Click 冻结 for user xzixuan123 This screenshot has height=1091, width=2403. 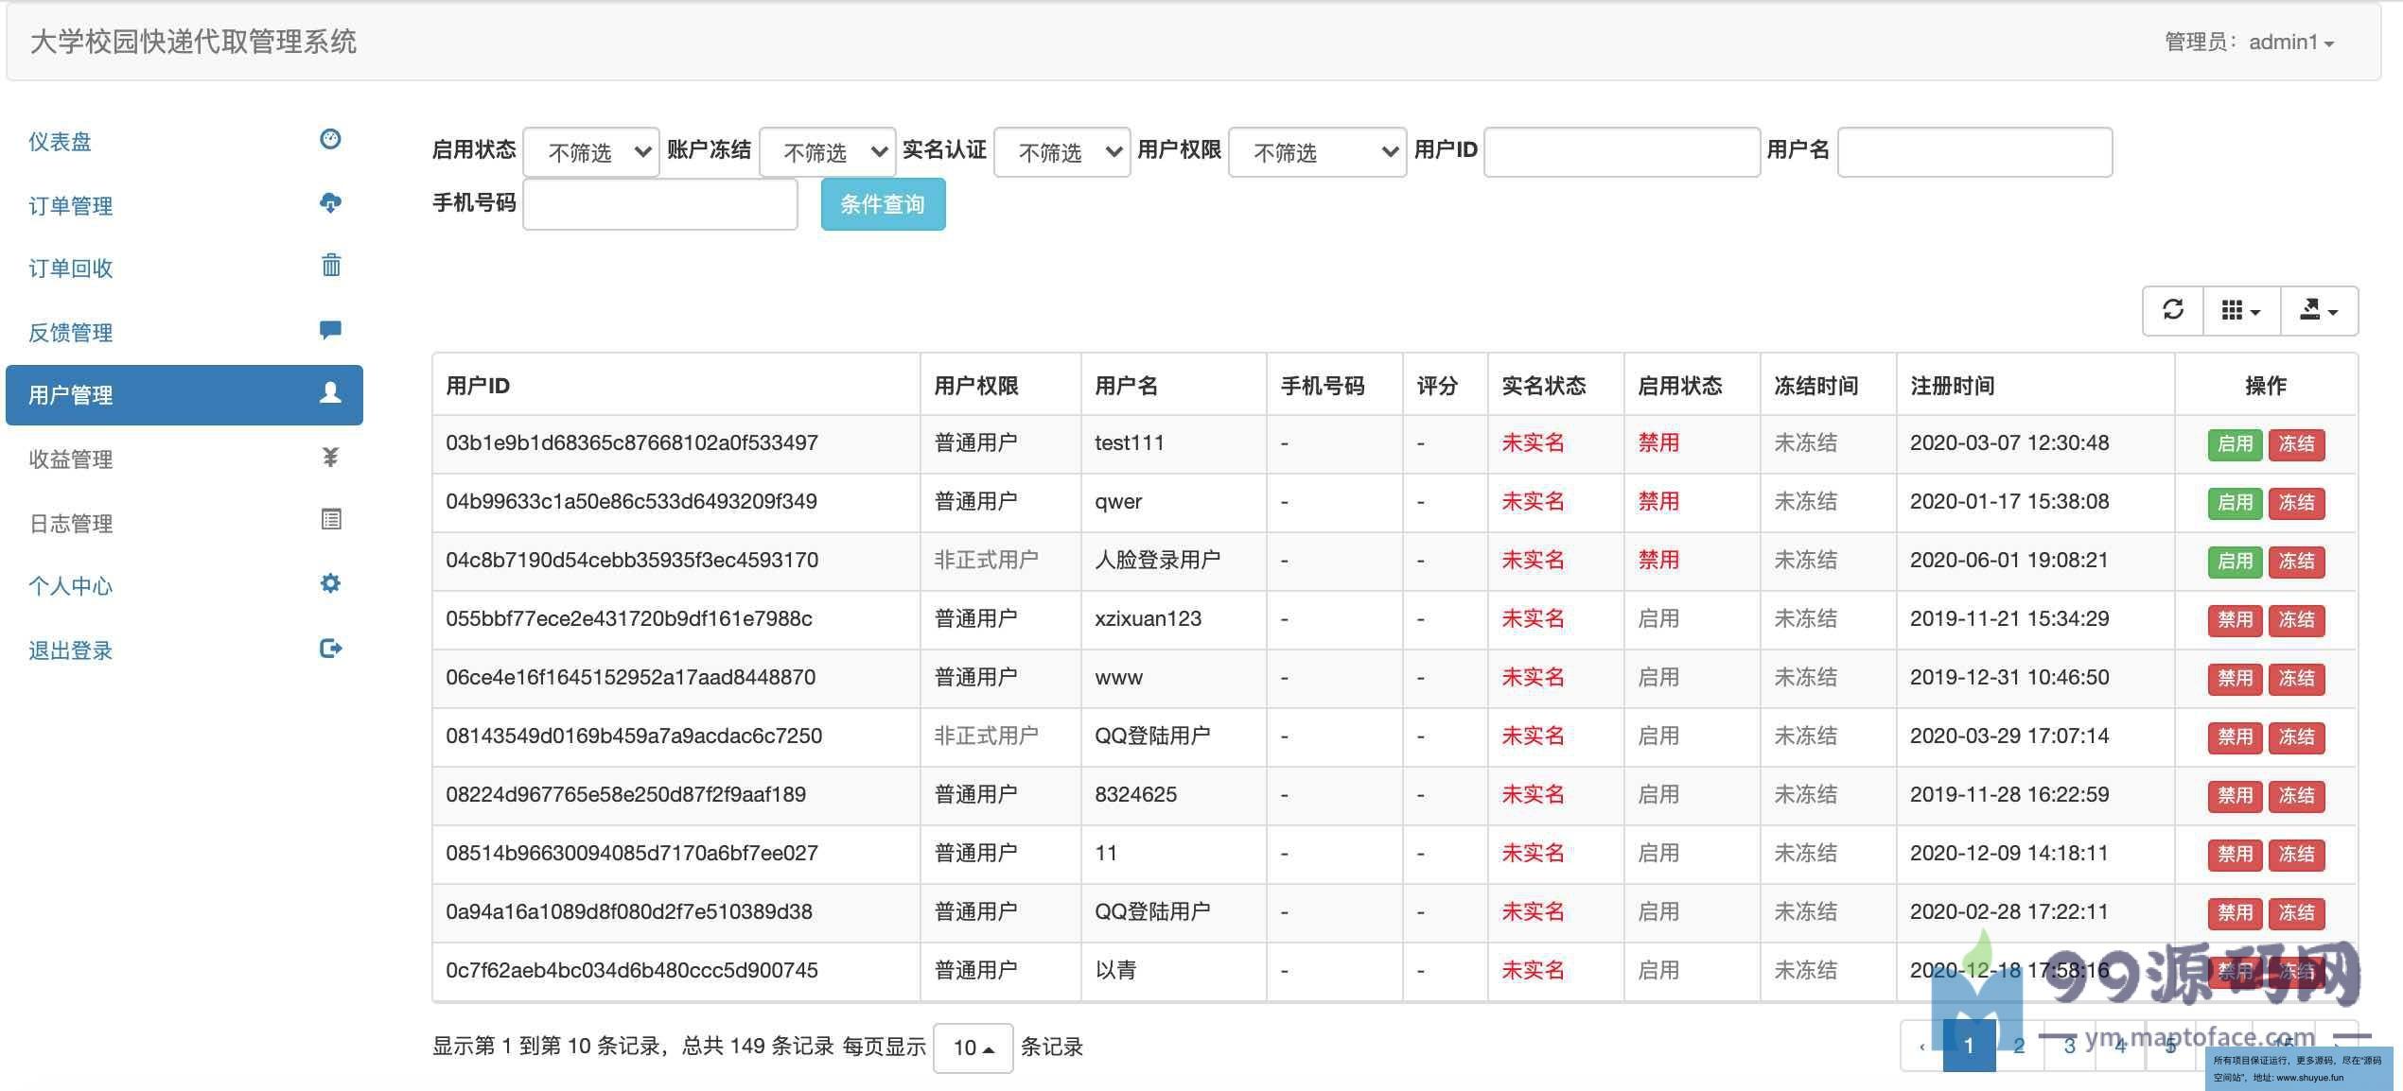[x=2296, y=620]
